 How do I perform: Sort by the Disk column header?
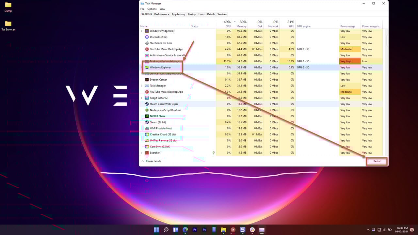(x=256, y=24)
